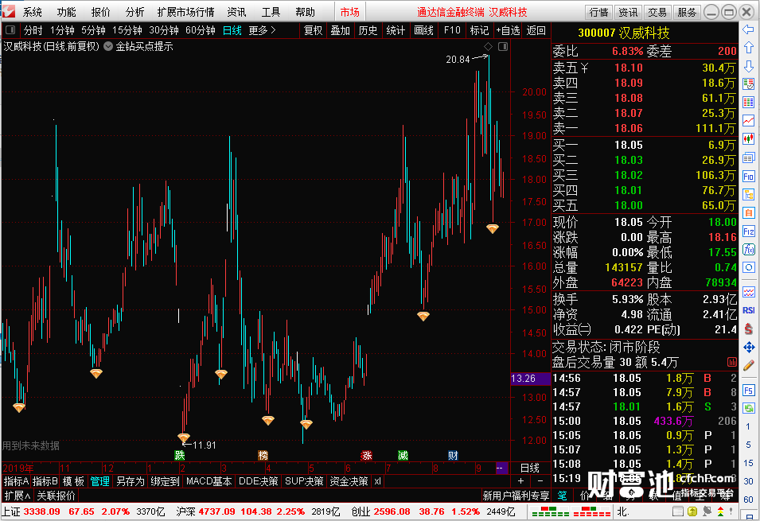This screenshot has width=760, height=521.
Task: Select the DDE决策 indicator tab
Action: [x=259, y=481]
